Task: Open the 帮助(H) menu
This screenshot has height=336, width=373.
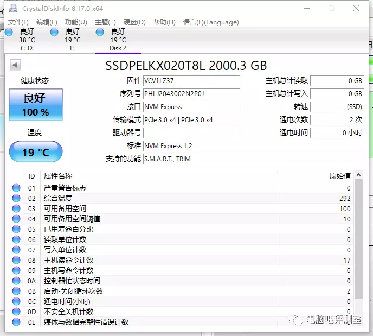Action: point(164,22)
